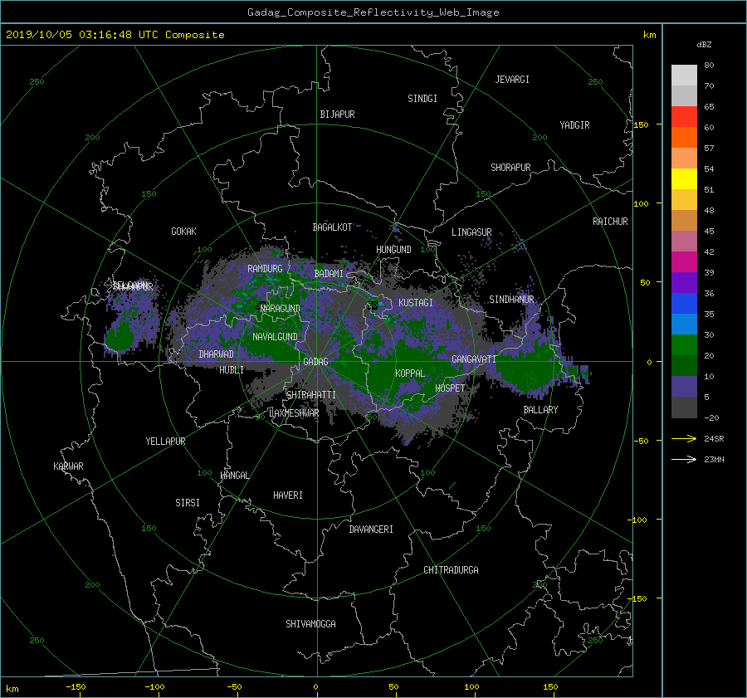Click the HANGAL city label
The width and height of the screenshot is (747, 698).
(234, 476)
